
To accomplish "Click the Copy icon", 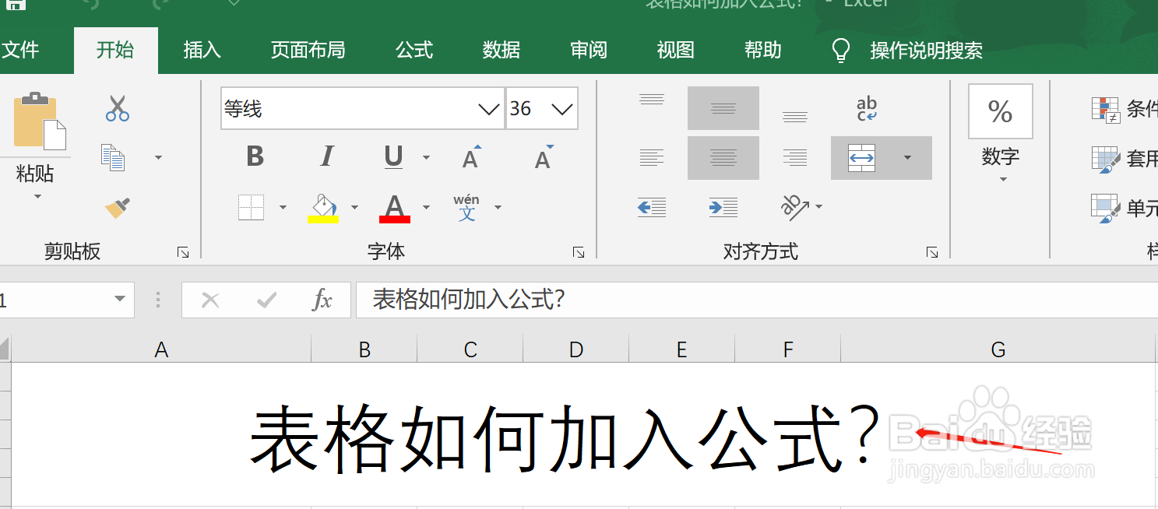I will coord(113,157).
